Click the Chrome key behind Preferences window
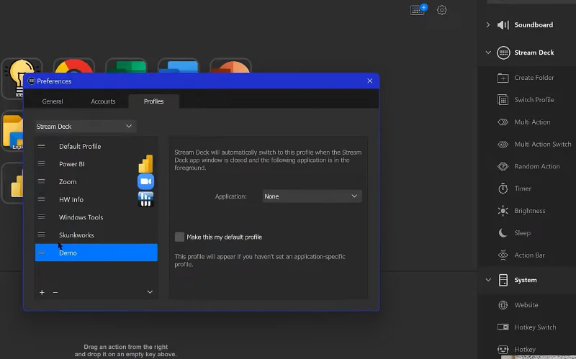Image resolution: width=576 pixels, height=359 pixels. pyautogui.click(x=74, y=66)
